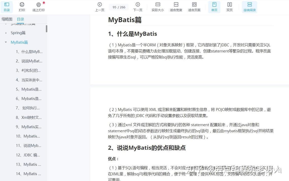289x181 pixels.
Task: Click the 实际大小 actual size icon
Action: [158, 7]
